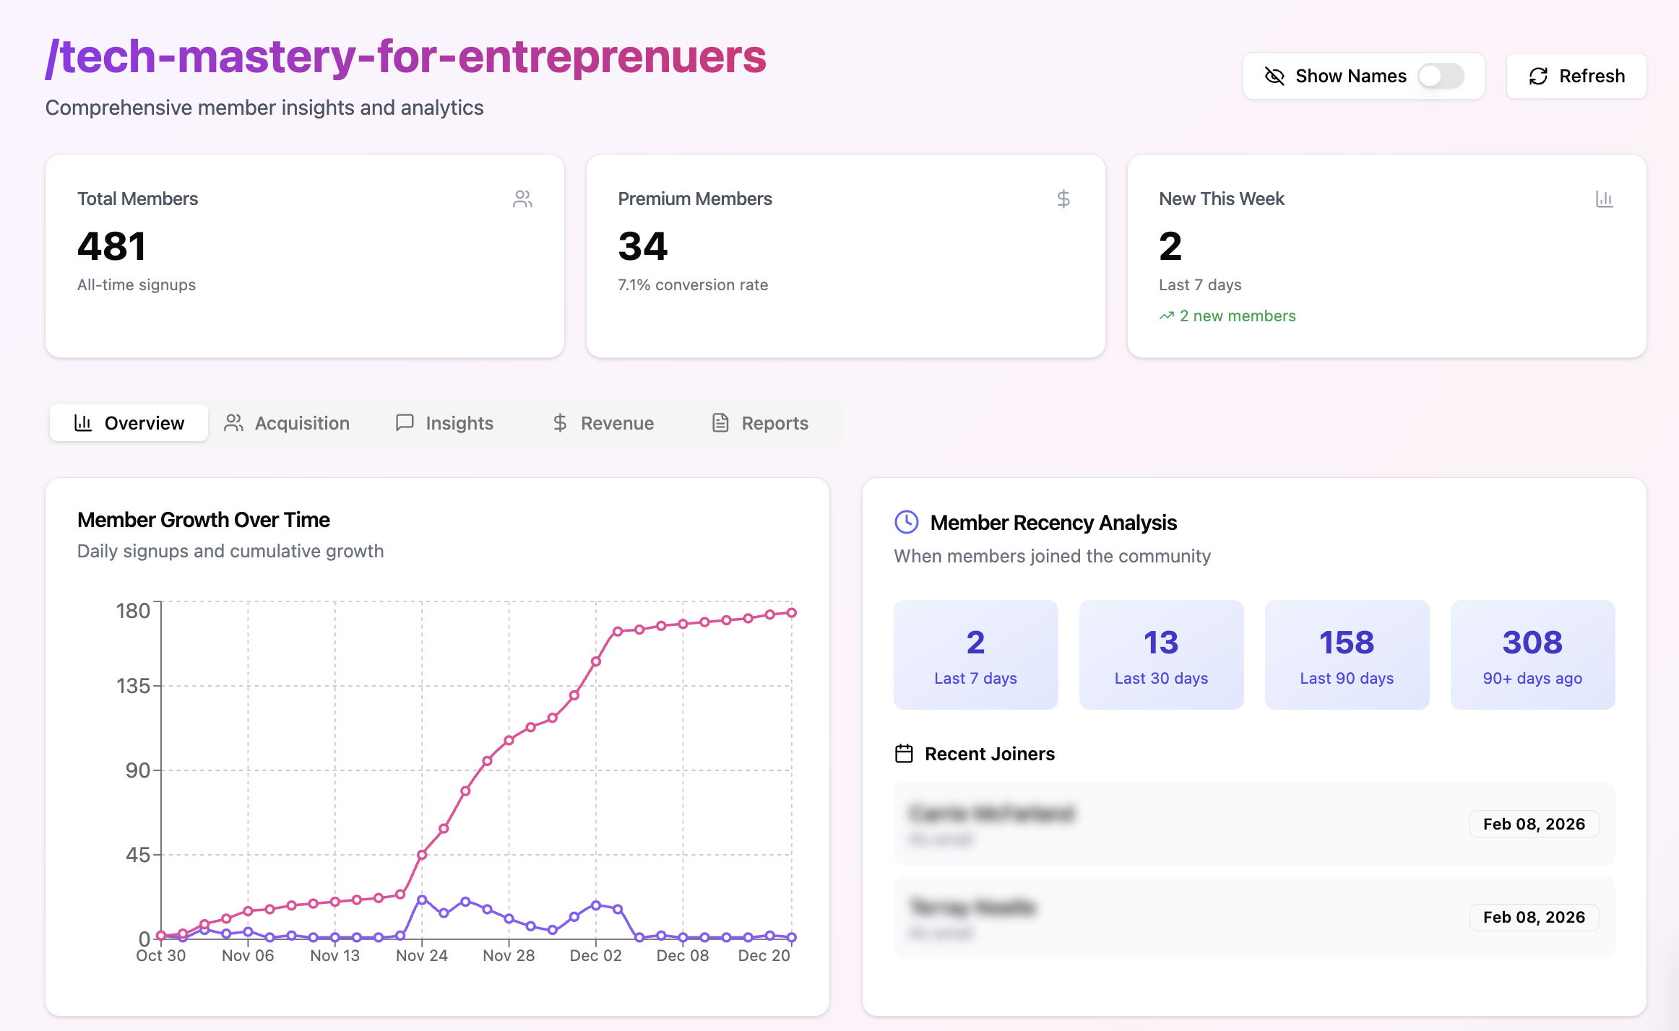Click the clock icon beside Member Recency Analysis
Image resolution: width=1679 pixels, height=1031 pixels.
click(x=906, y=522)
